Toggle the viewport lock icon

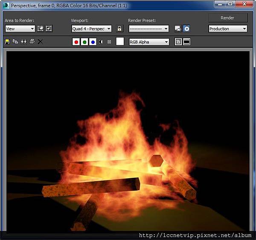[120, 29]
